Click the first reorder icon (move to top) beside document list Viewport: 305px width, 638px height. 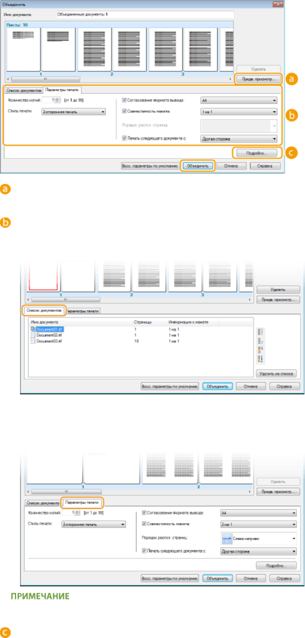pyautogui.click(x=261, y=331)
